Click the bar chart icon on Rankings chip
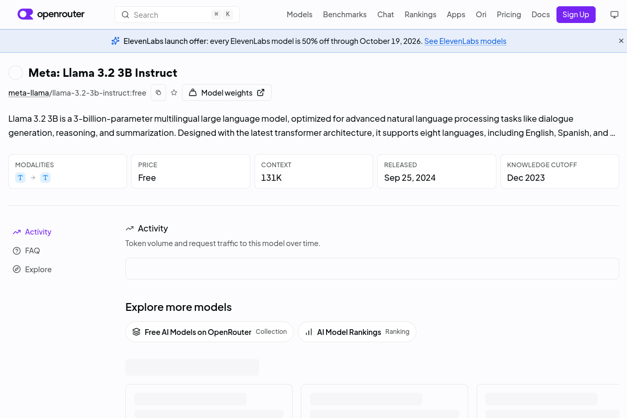Viewport: 627px width, 418px height. (x=309, y=332)
